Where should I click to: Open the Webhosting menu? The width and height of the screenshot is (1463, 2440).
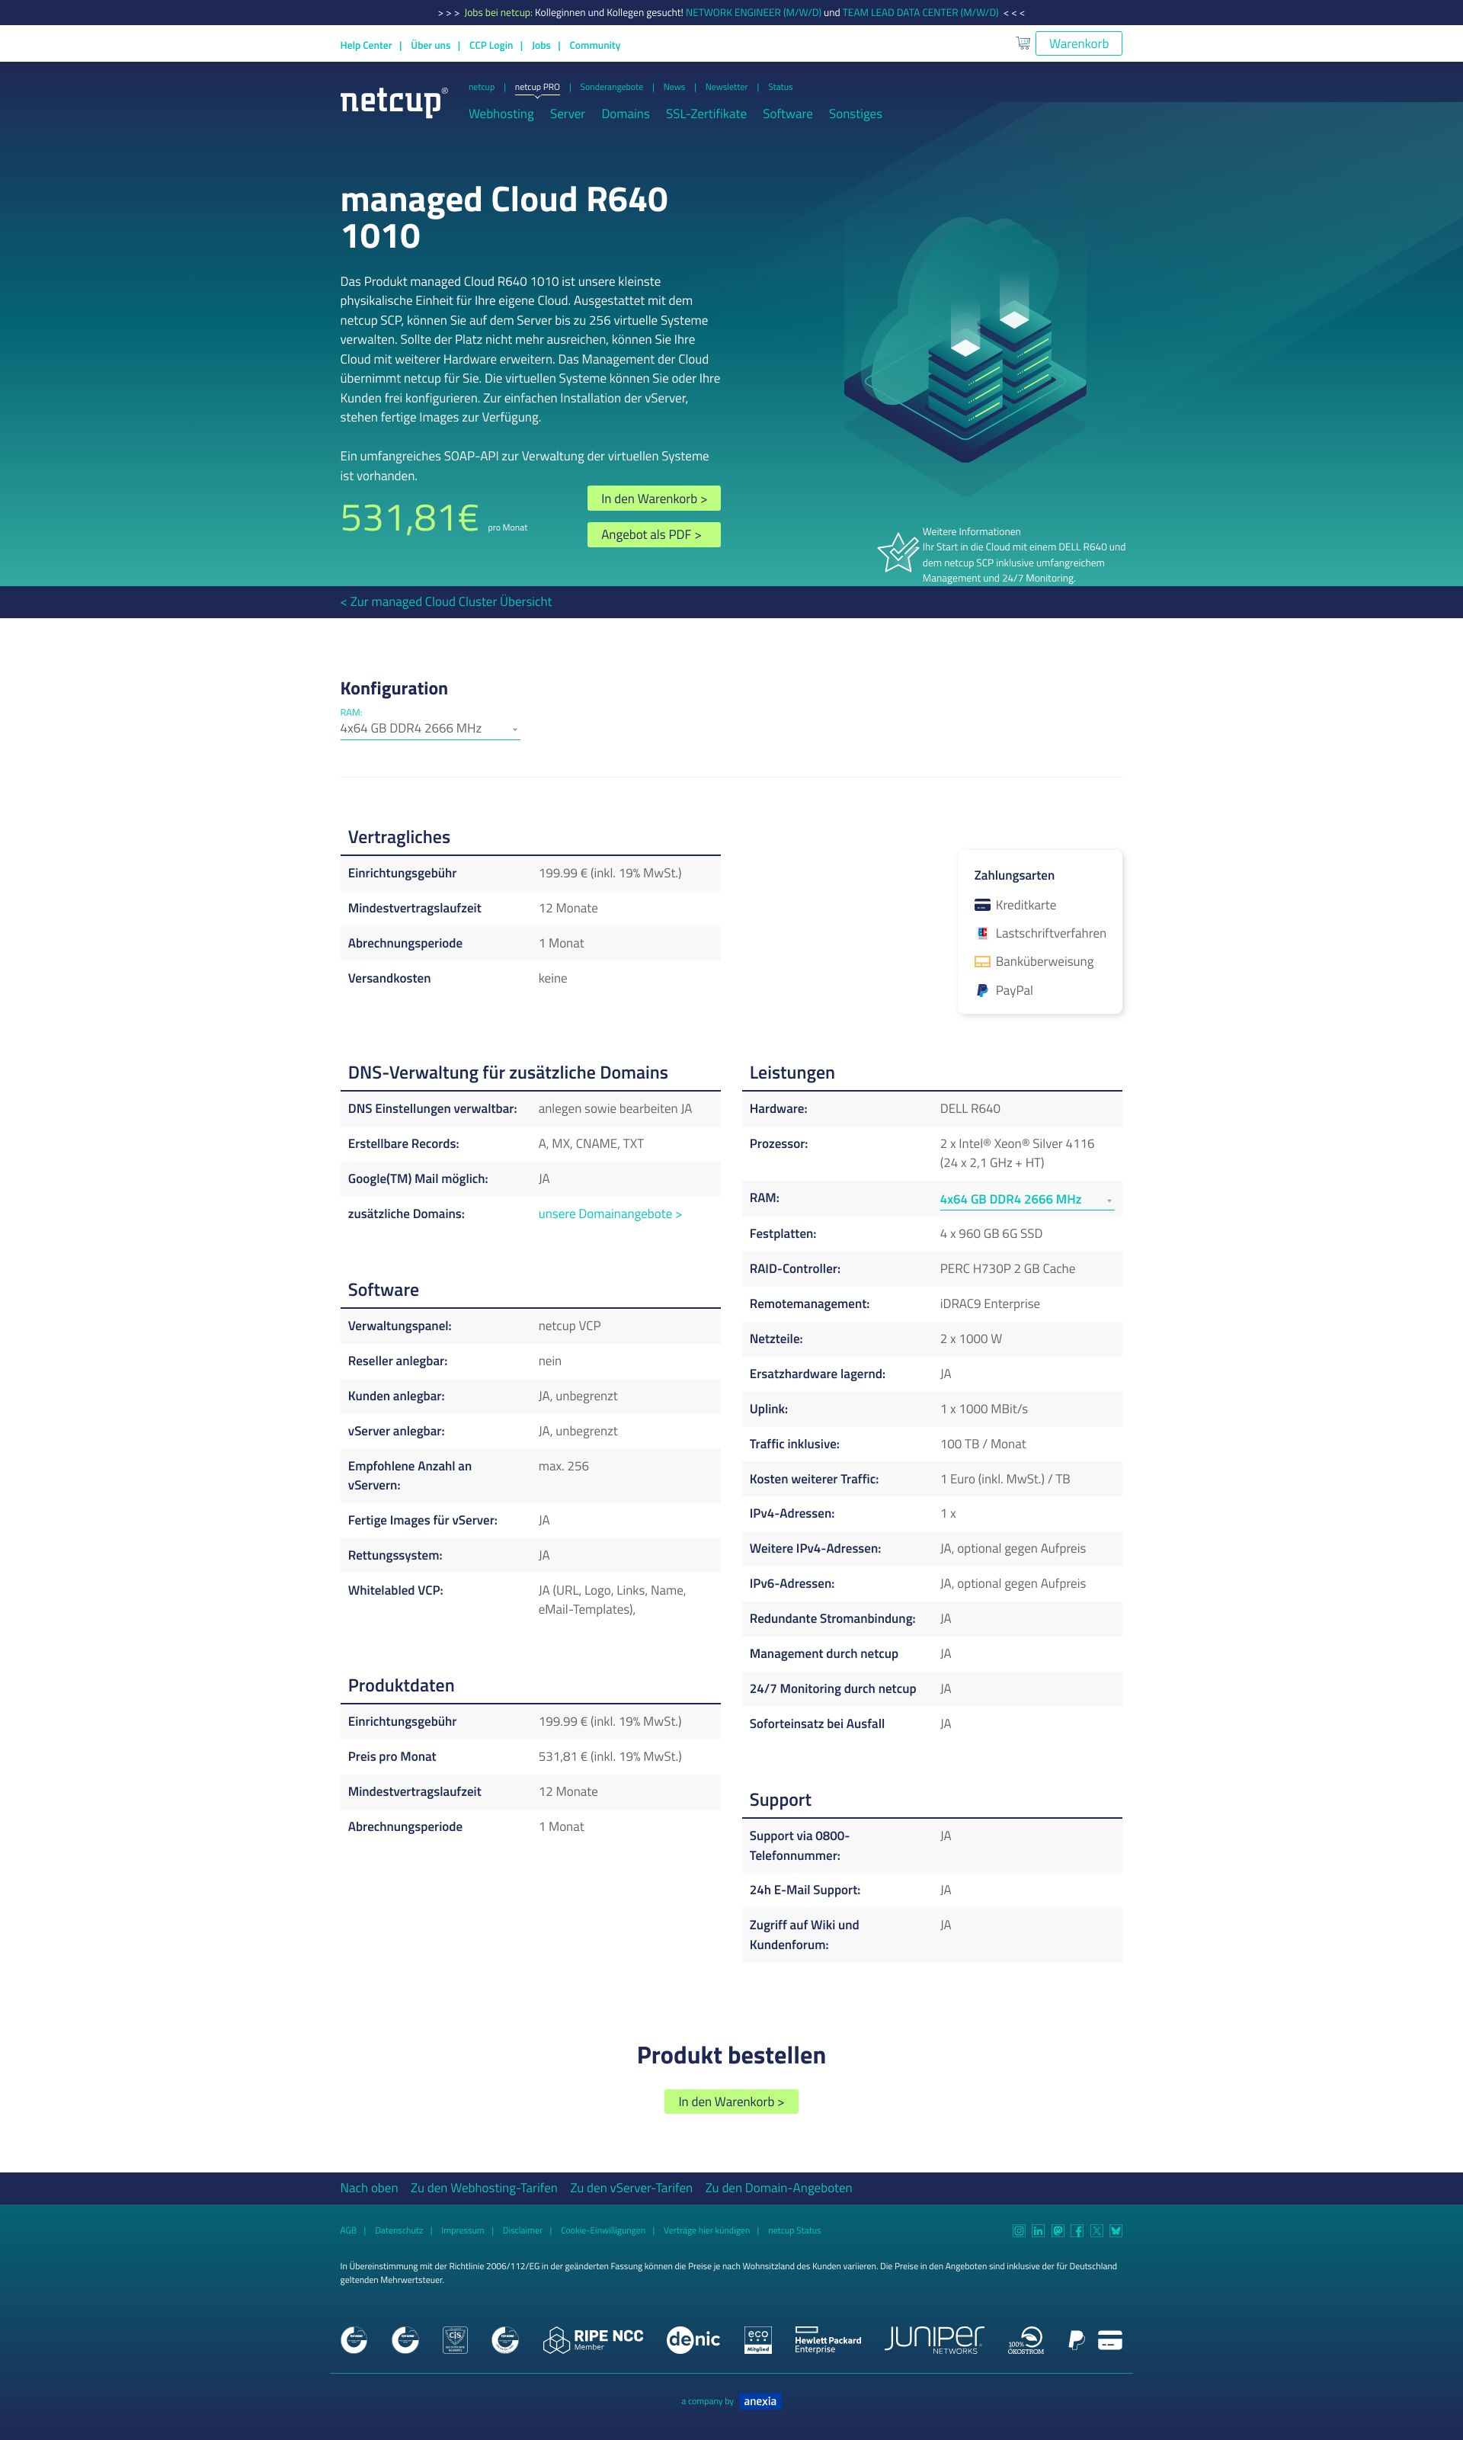501,114
